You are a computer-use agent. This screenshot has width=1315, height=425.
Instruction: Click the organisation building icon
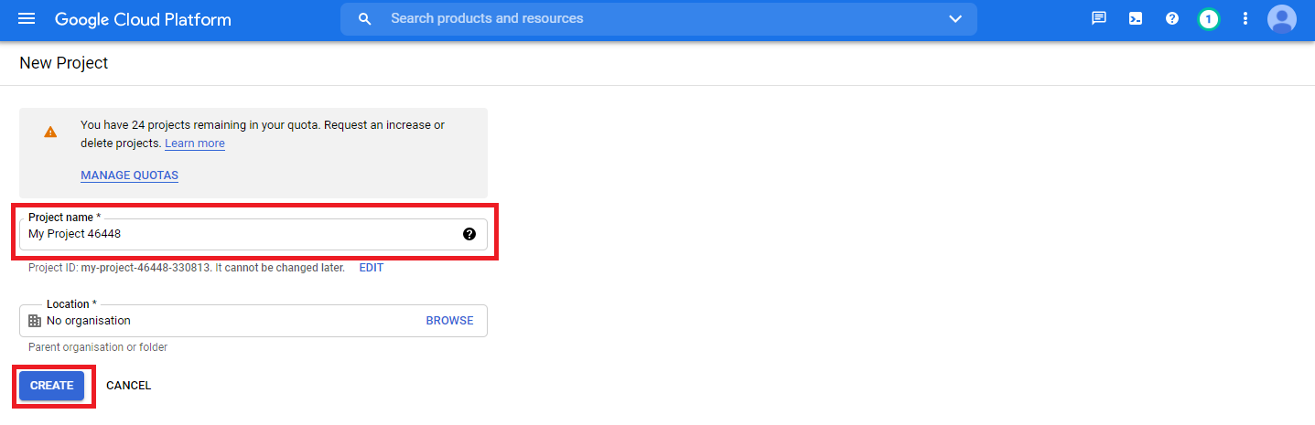[x=35, y=321]
